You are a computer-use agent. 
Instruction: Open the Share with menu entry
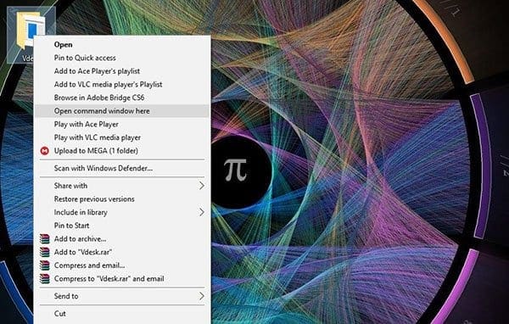pos(122,186)
